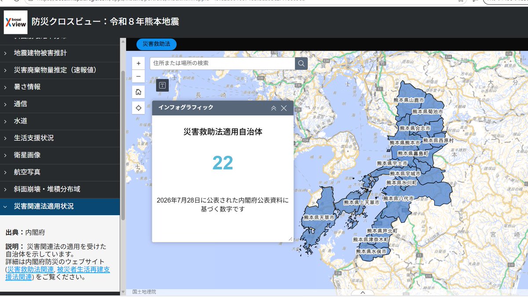Click the 熊本県菊池市 map label
The height and width of the screenshot is (297, 528).
point(427,112)
